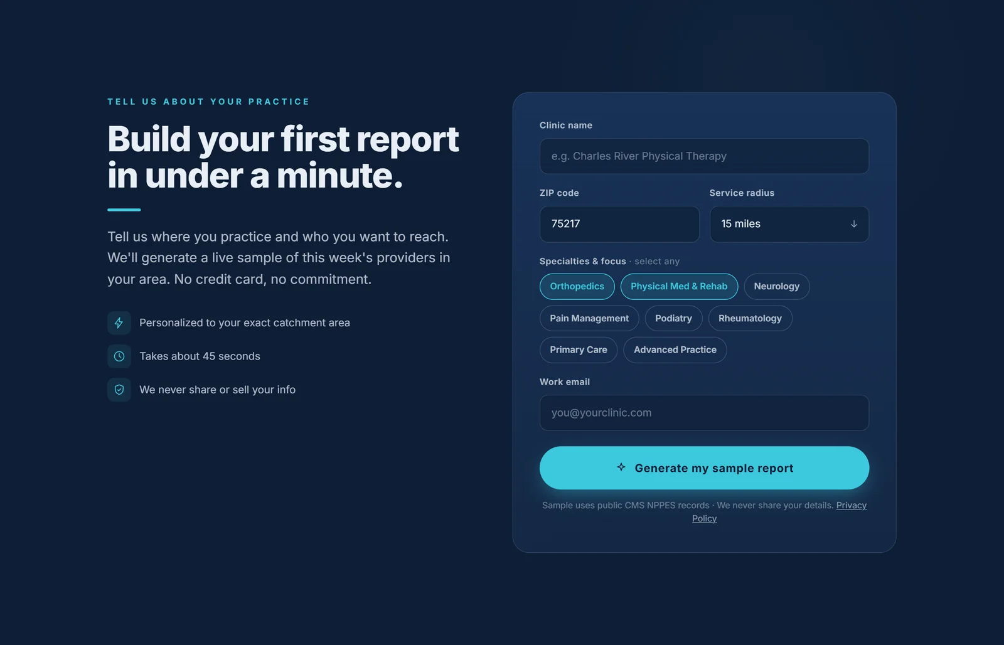
Task: Click the 'Clinic name' label
Action: point(566,125)
